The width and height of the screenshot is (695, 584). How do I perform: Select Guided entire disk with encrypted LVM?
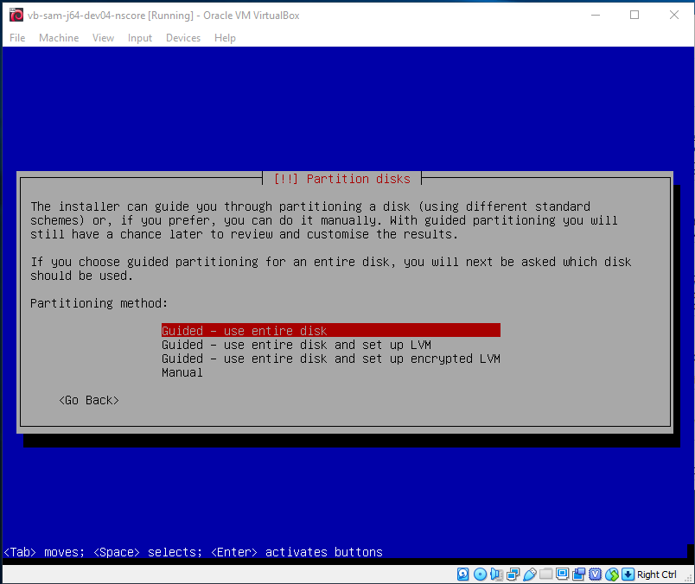pos(331,359)
